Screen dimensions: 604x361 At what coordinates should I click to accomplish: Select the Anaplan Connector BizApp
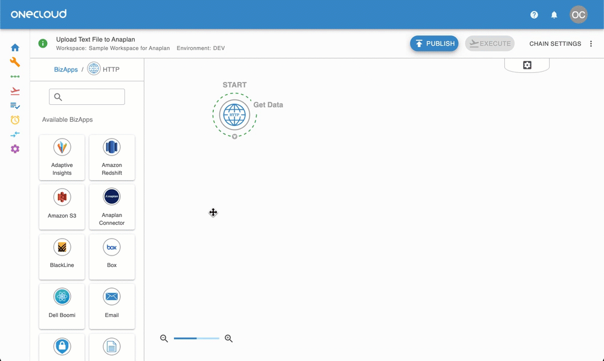tap(112, 207)
